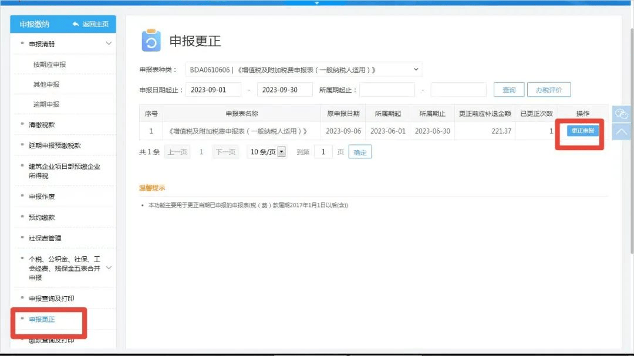Click the 申报日期起 start date field
The image size is (634, 356).
coord(212,89)
